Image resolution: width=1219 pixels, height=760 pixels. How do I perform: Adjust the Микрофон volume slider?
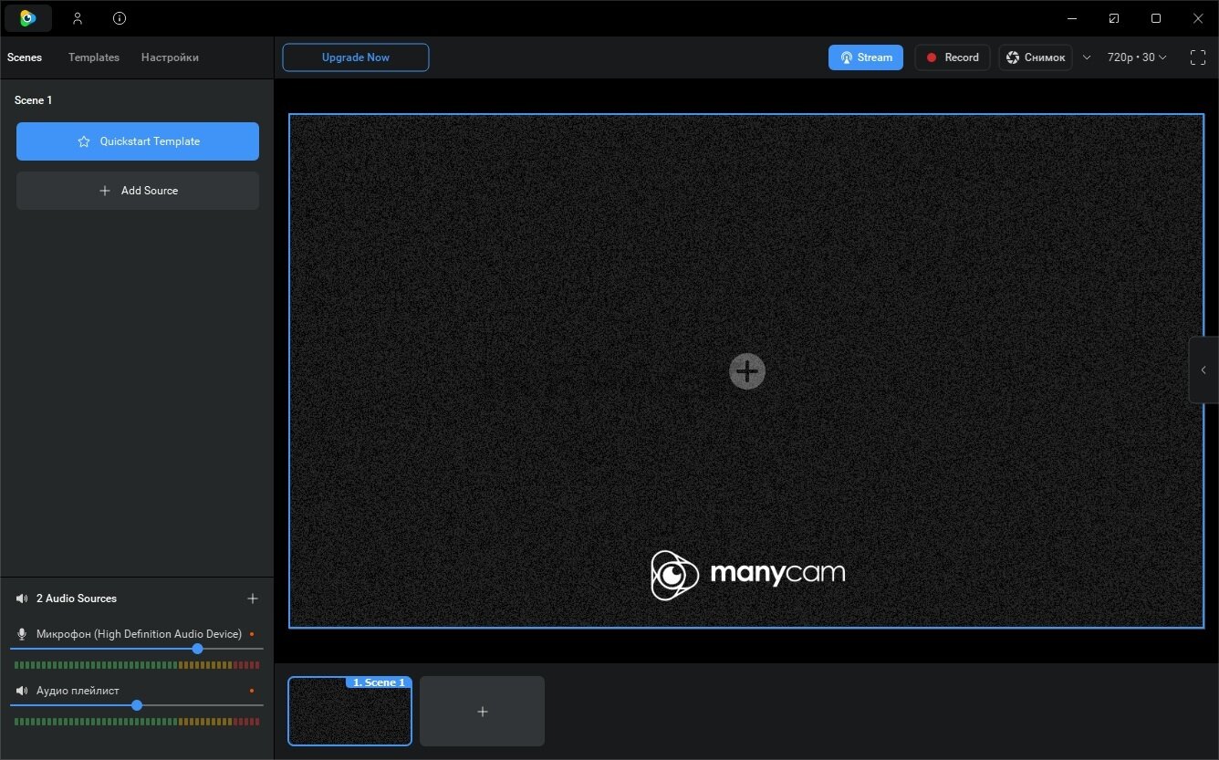137,649
